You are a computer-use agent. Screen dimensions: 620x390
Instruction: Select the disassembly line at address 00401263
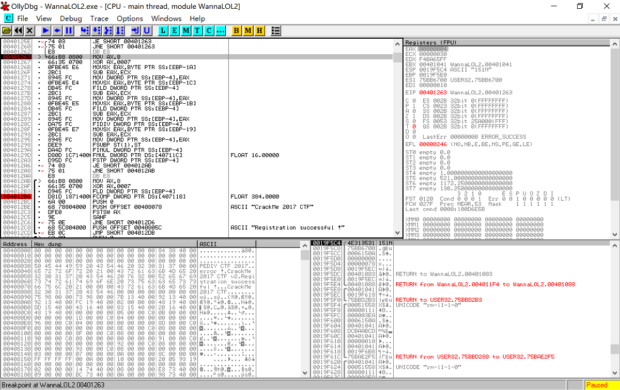pos(196,57)
